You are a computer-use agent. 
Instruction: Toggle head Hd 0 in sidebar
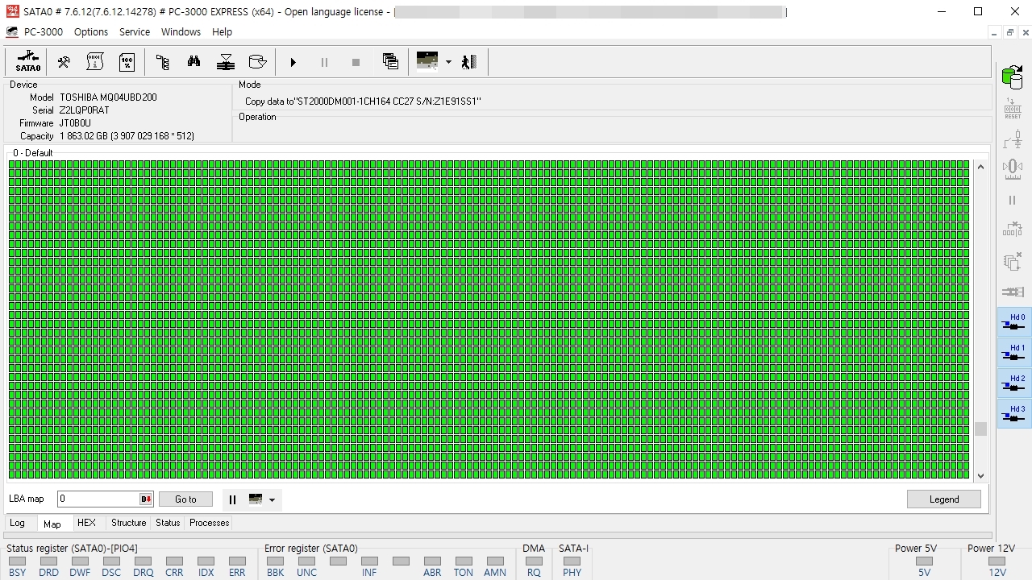[x=1014, y=322]
